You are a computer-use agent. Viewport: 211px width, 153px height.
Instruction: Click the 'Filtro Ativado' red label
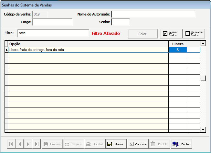coord(106,33)
